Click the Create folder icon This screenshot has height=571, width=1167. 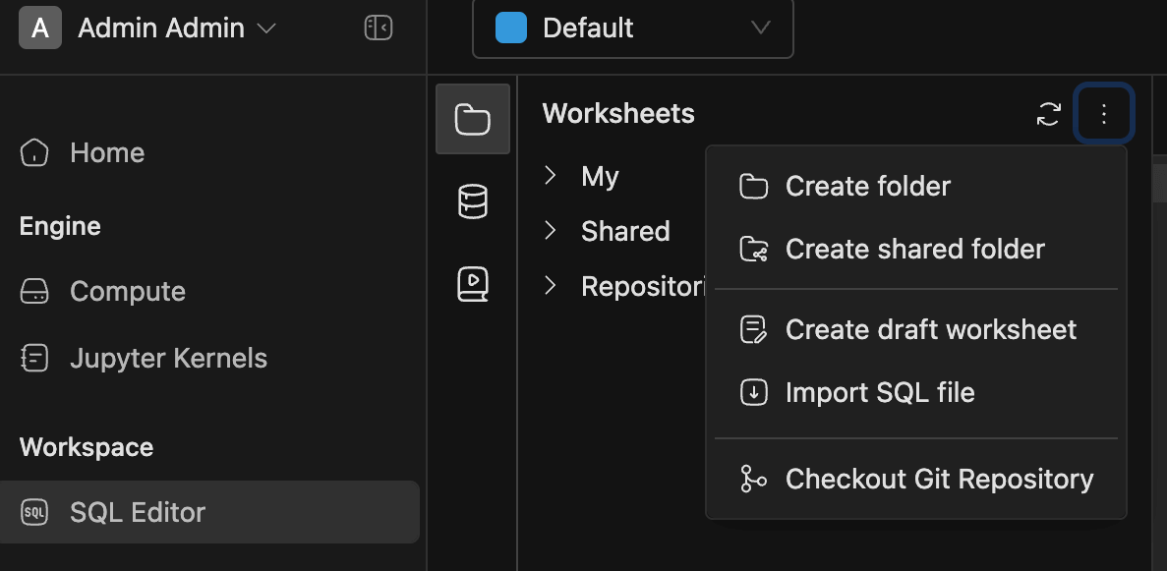point(753,186)
